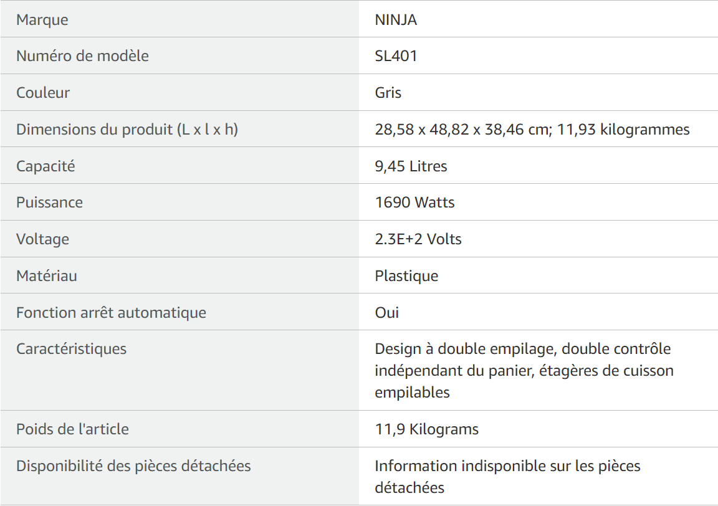Screen dimensions: 718x506
Task: Click the Capacité label
Action: pyautogui.click(x=45, y=166)
